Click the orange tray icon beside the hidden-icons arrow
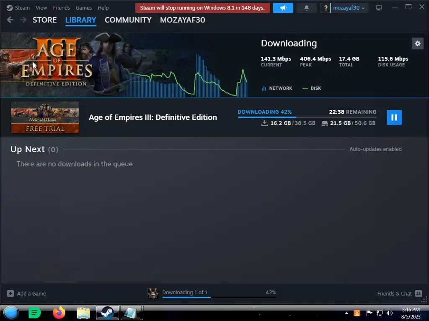Viewport: 429px width, 321px height. 357,313
